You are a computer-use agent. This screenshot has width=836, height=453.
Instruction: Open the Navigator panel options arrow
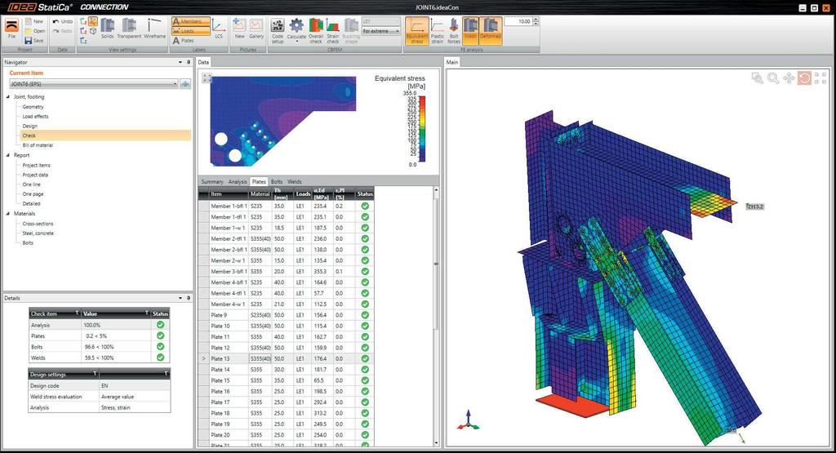point(180,62)
